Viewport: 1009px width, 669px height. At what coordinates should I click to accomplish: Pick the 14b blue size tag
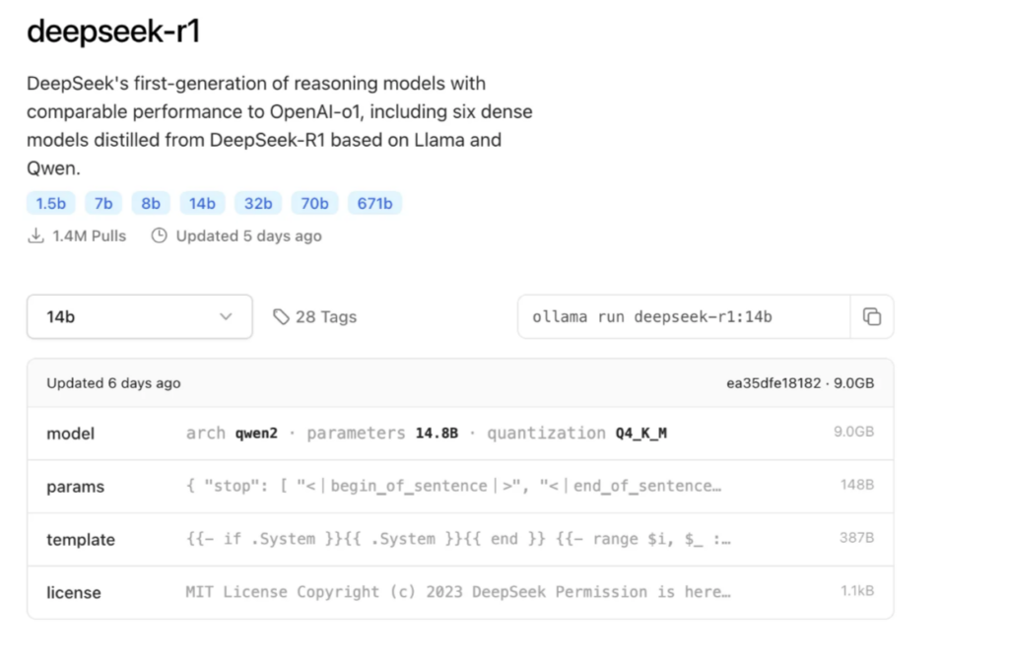point(202,203)
